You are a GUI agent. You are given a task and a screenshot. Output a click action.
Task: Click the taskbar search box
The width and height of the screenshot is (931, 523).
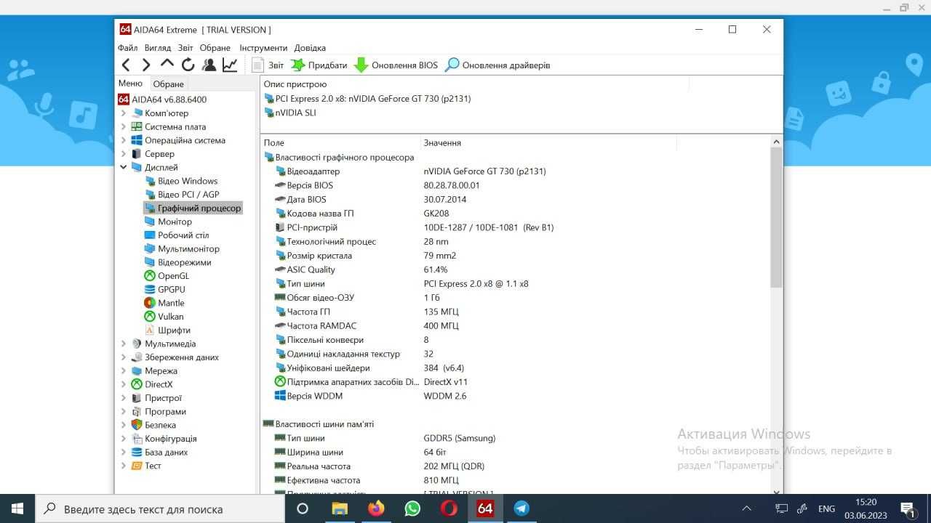160,508
